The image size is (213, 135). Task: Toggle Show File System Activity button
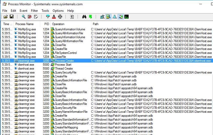click(x=108, y=17)
